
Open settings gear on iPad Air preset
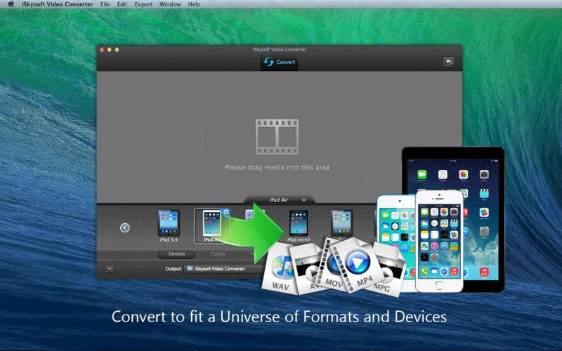(226, 212)
